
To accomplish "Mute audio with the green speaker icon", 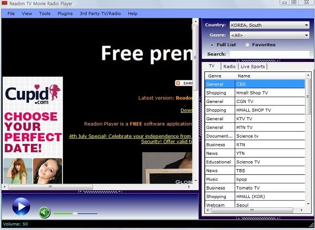I will (44, 212).
